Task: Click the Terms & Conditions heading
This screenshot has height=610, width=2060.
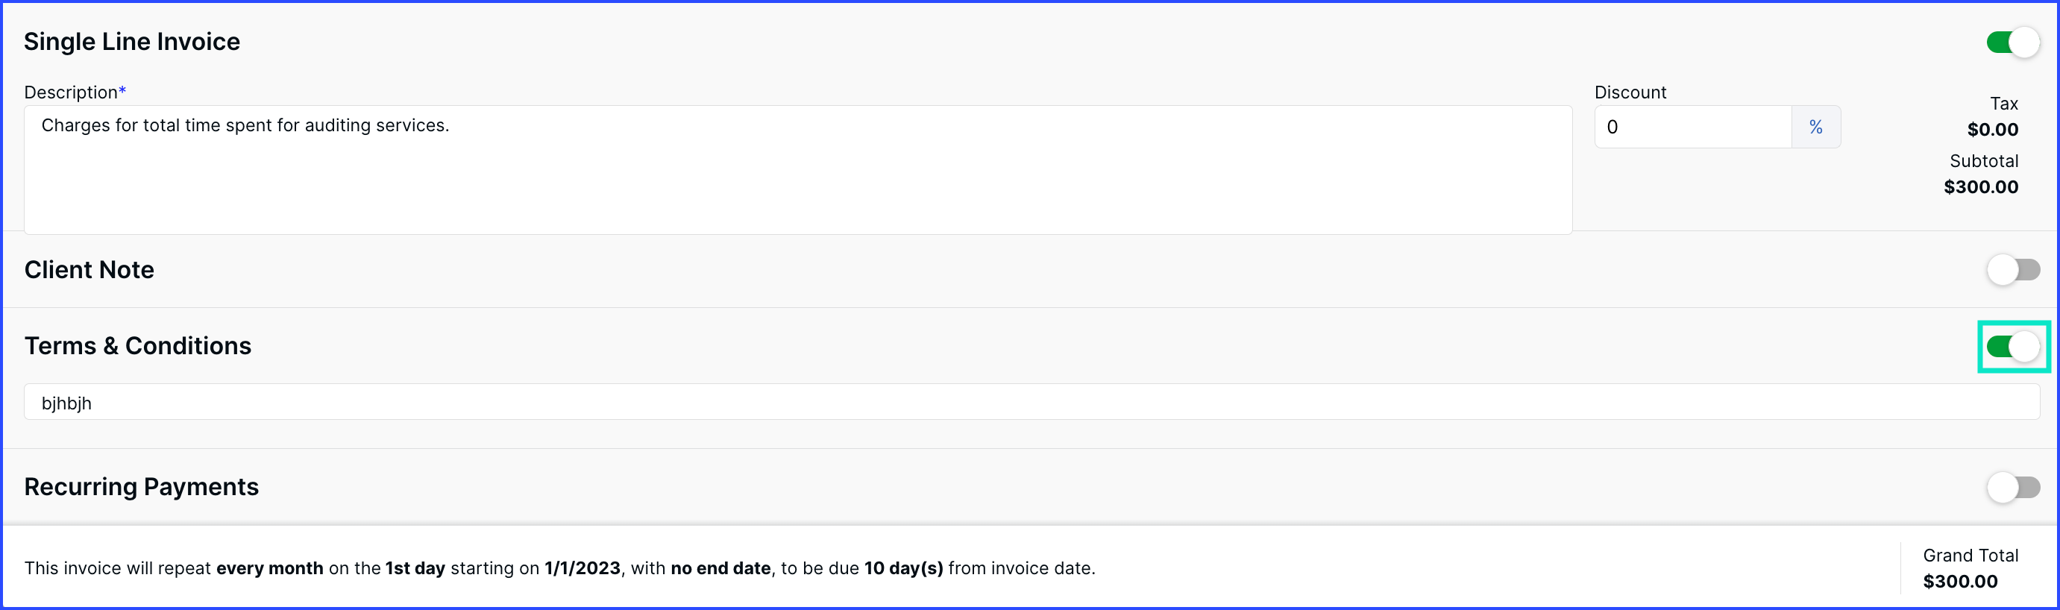Action: 137,345
